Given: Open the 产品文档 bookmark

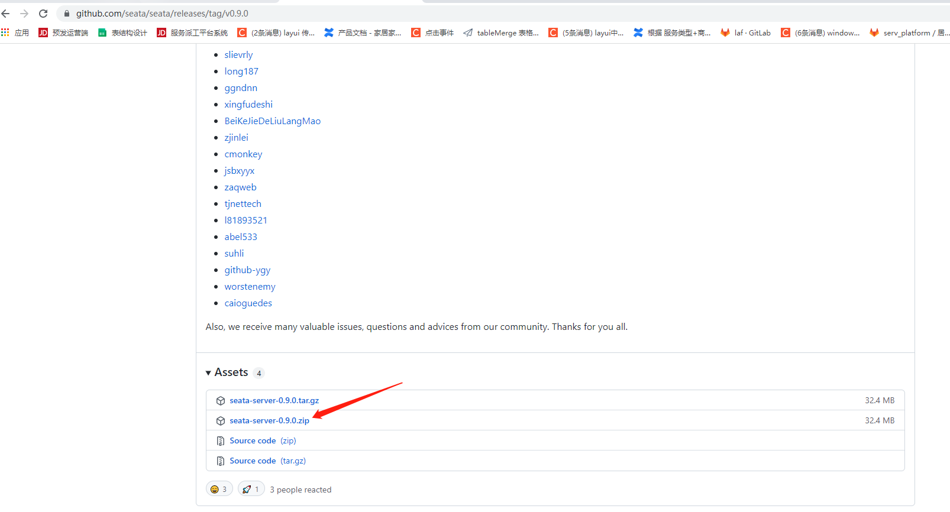Looking at the screenshot, I should [x=363, y=33].
